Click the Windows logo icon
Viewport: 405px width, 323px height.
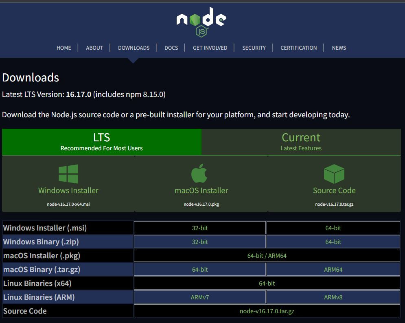pyautogui.click(x=68, y=174)
